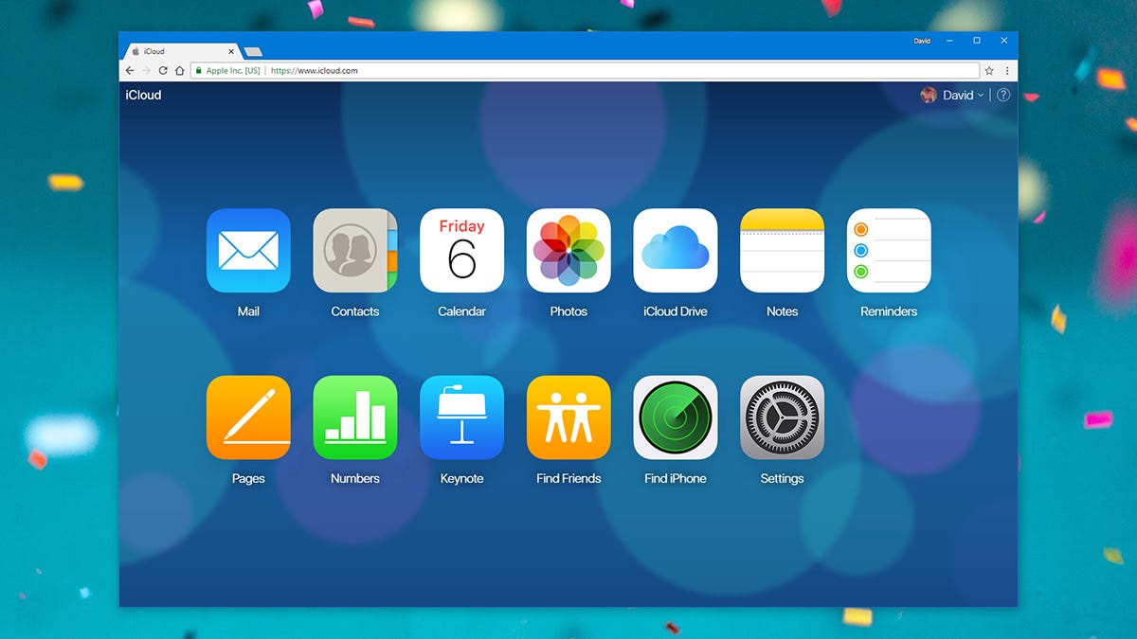Click the iCloud help question mark icon
Screen dimensions: 1137x639
pyautogui.click(x=1003, y=95)
